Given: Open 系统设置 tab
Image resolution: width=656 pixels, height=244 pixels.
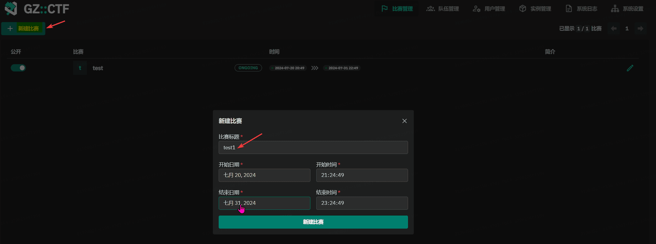Looking at the screenshot, I should pos(627,9).
